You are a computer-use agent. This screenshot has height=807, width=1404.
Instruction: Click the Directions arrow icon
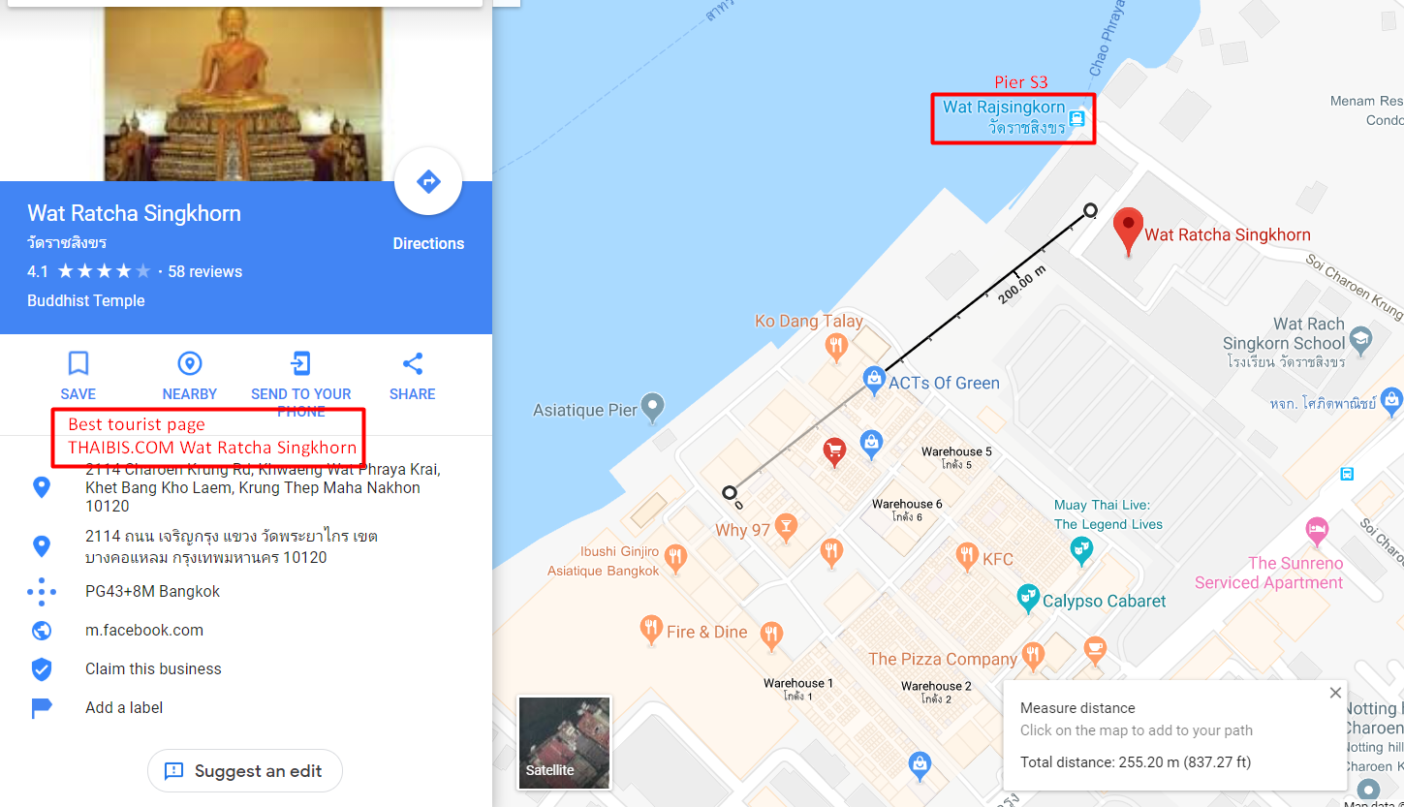tap(428, 181)
